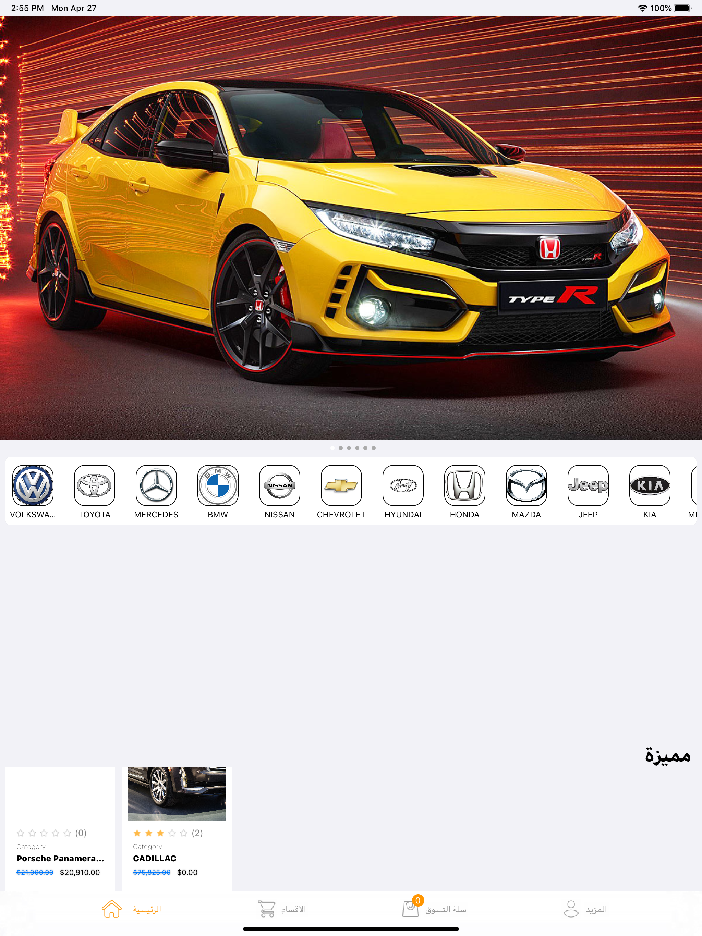This screenshot has width=702, height=936.
Task: Select the Toyota brand logo
Action: (x=94, y=485)
